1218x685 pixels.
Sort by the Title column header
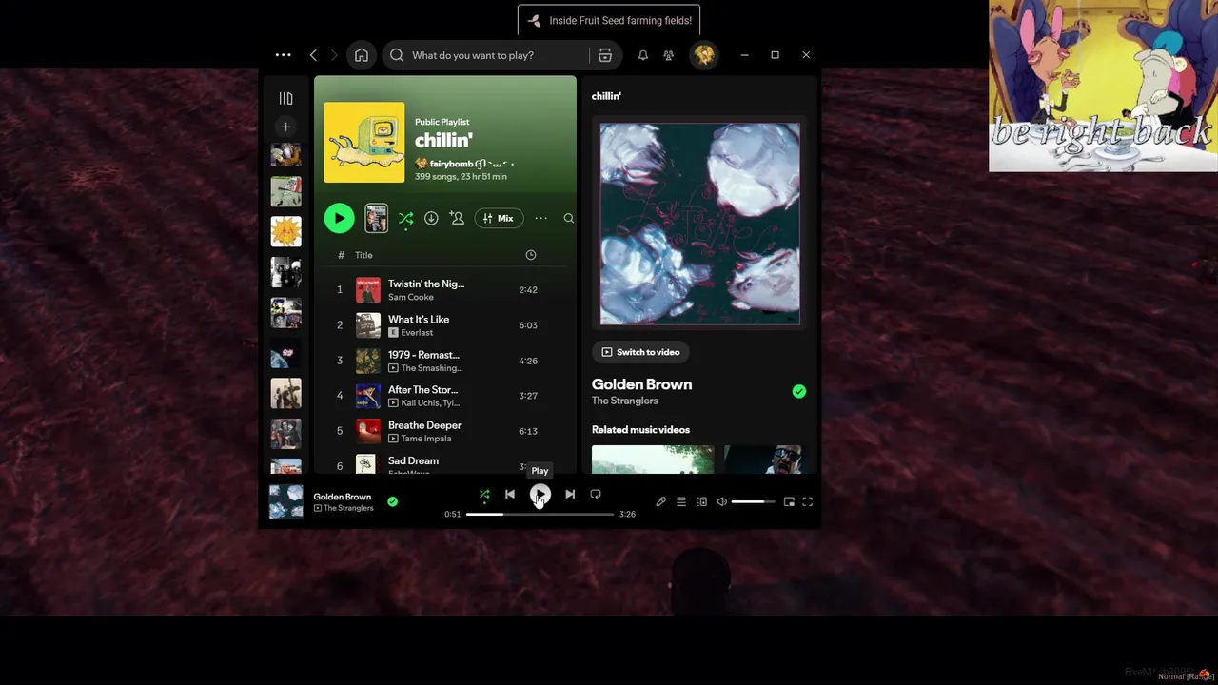pos(363,255)
